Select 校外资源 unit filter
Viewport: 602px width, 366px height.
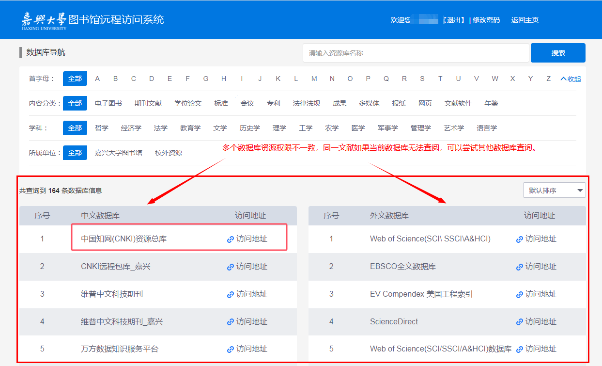click(x=169, y=153)
